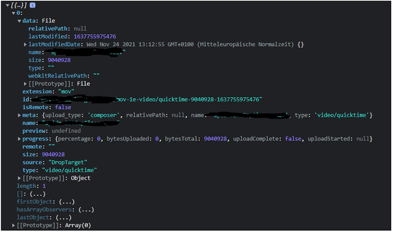Click the preview: undefined row
The height and width of the screenshot is (232, 393).
[52, 131]
